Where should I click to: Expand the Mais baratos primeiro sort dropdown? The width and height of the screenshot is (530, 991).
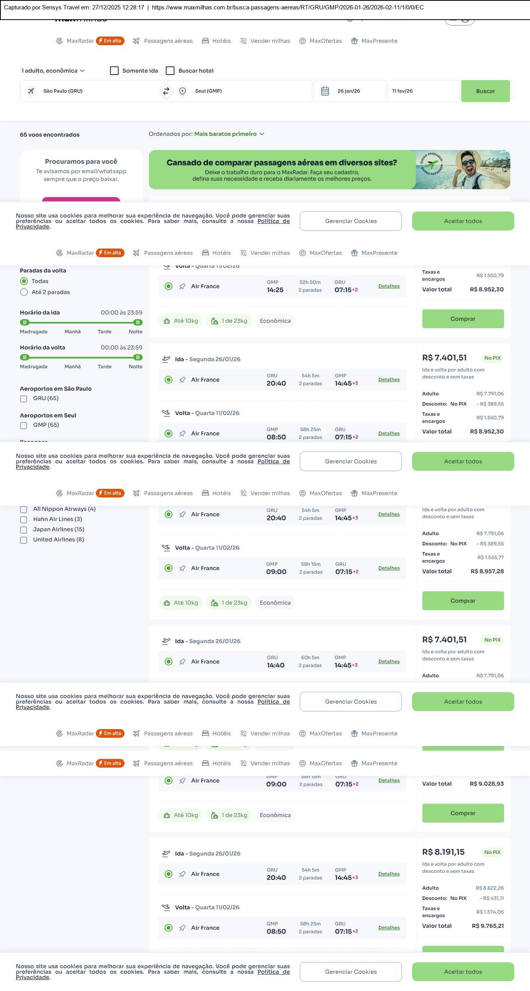229,134
